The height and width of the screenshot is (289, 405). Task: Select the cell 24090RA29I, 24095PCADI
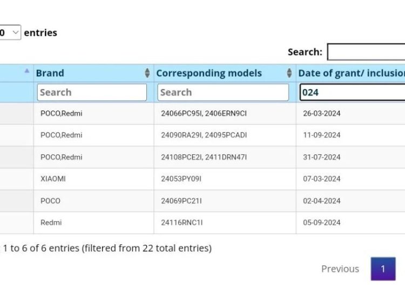click(225, 135)
